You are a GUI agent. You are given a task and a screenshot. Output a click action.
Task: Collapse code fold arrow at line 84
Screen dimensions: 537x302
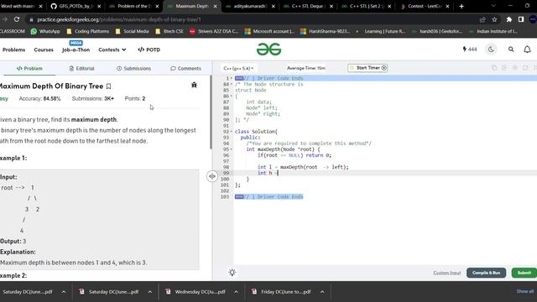[x=232, y=84]
